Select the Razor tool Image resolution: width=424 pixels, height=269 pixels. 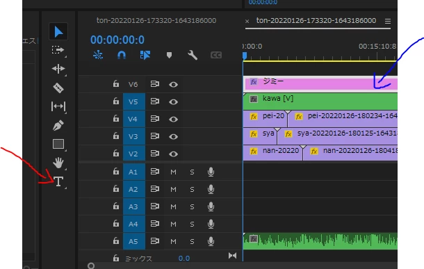pos(58,88)
